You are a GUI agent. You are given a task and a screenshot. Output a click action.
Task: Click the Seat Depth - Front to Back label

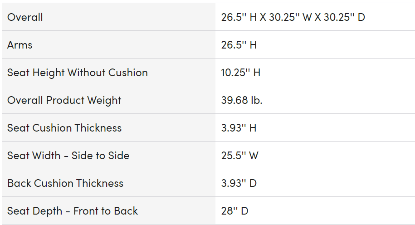pos(73,211)
